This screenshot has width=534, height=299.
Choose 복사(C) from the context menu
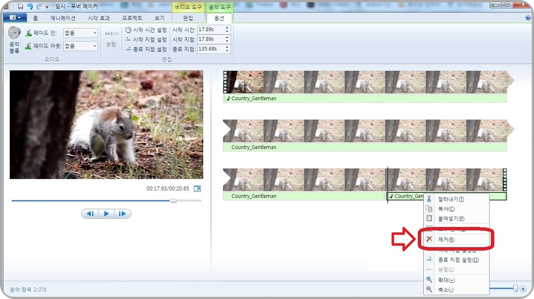coord(456,209)
